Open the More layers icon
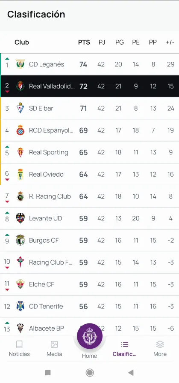 coord(160,349)
